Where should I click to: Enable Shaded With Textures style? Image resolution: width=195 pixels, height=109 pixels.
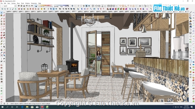coord(87,6)
